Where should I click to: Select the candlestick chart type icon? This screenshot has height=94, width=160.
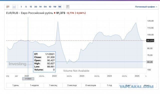pyautogui.click(x=8, y=7)
